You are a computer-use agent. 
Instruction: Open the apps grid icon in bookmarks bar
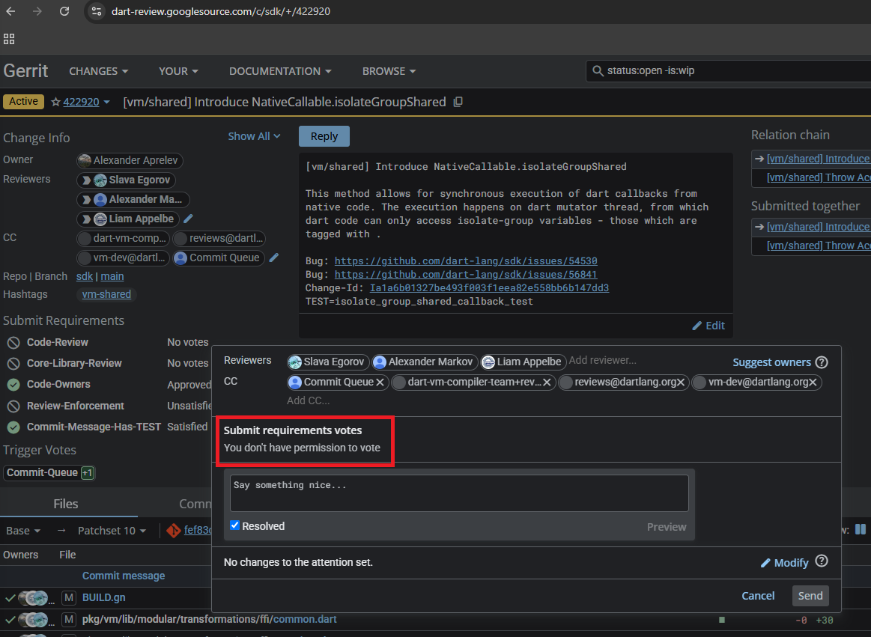click(x=9, y=39)
